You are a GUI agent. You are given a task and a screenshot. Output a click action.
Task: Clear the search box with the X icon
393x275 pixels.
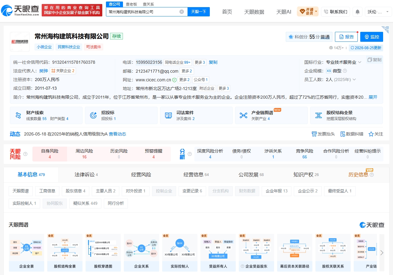(x=182, y=12)
